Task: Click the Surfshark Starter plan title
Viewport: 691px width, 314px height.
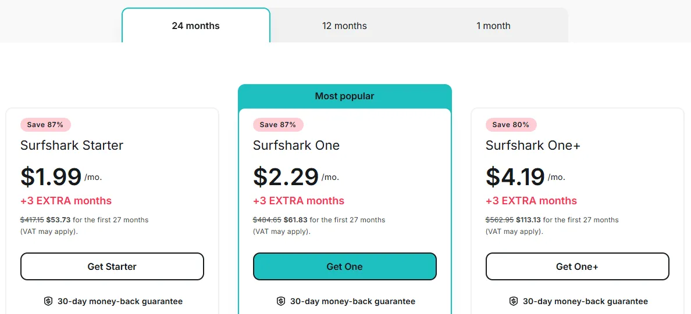Action: point(72,145)
